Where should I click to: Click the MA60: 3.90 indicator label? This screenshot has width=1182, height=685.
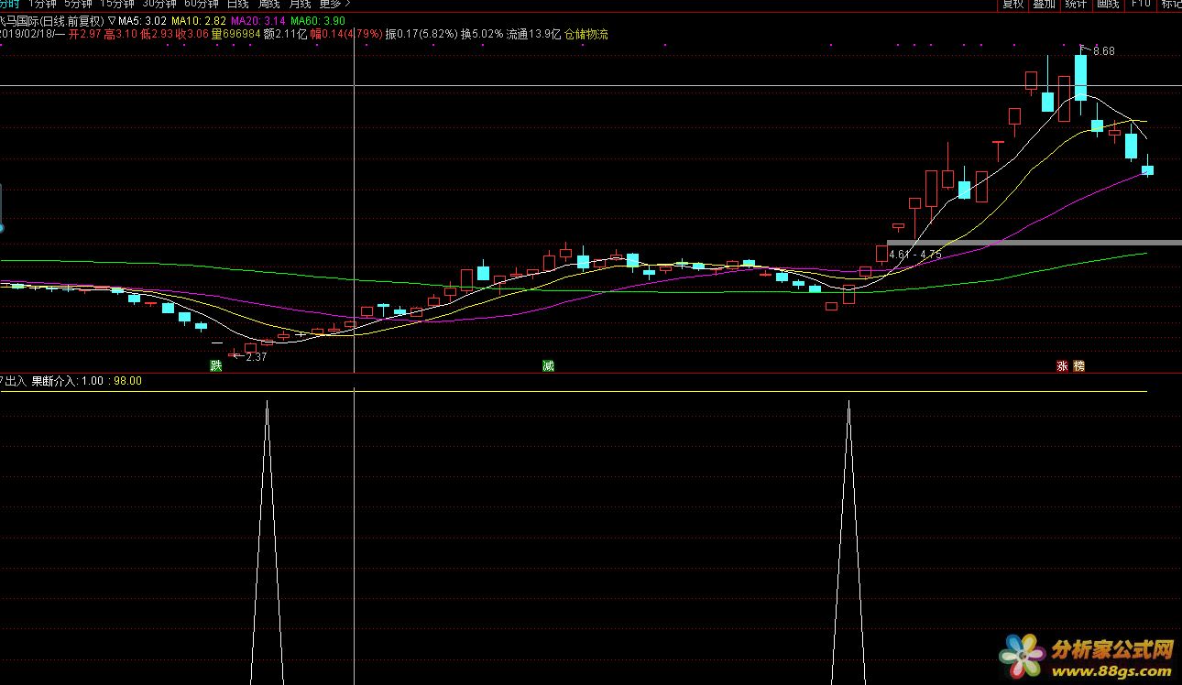pyautogui.click(x=318, y=20)
